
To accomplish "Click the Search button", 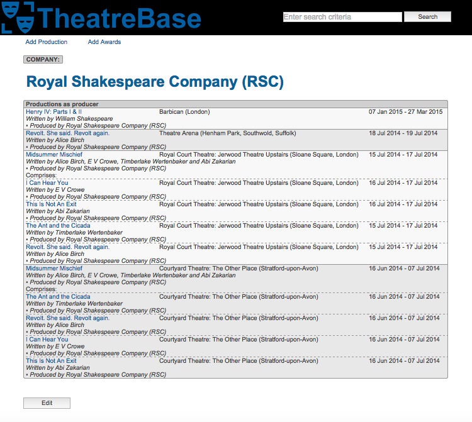I will point(427,17).
